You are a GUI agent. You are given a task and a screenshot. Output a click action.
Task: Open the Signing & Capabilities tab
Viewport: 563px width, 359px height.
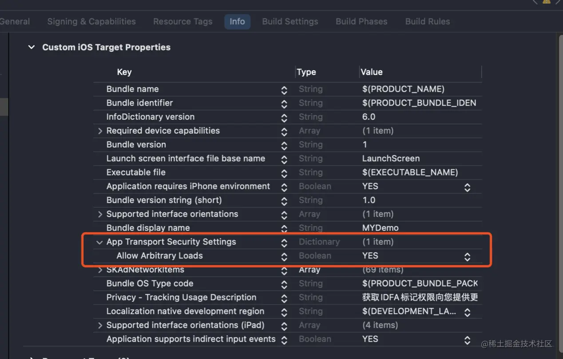pyautogui.click(x=91, y=21)
